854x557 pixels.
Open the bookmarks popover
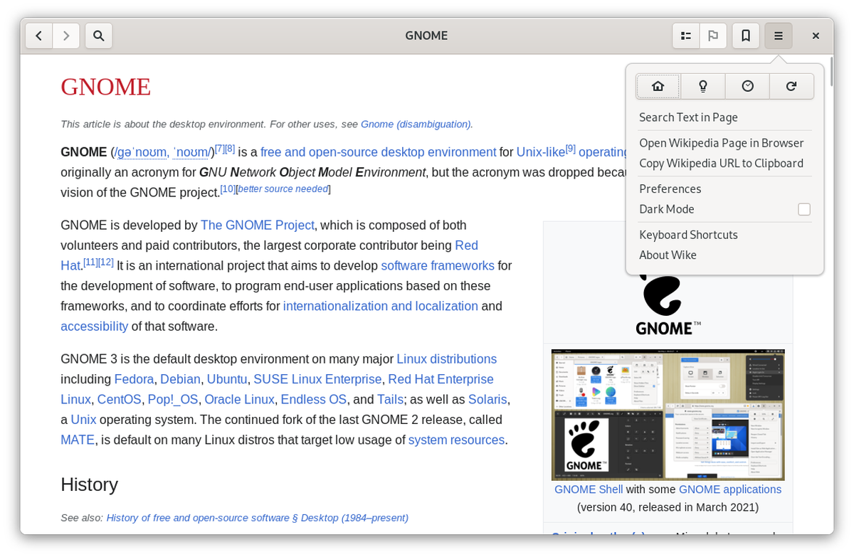745,36
